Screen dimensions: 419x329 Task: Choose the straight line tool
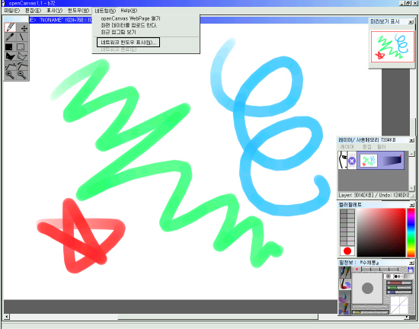tap(22, 37)
